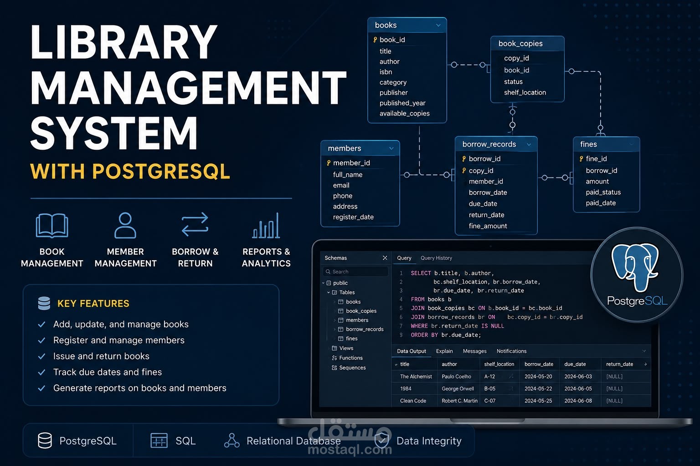Click the Data Integrity shield icon

click(382, 440)
